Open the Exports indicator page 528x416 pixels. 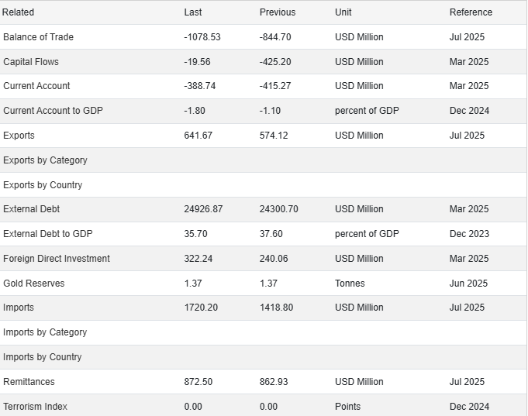pyautogui.click(x=19, y=136)
